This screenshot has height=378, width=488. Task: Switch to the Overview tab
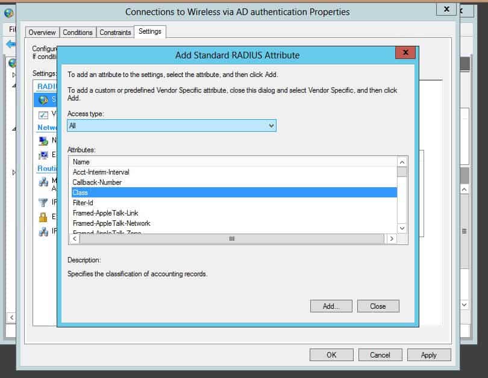(x=42, y=32)
